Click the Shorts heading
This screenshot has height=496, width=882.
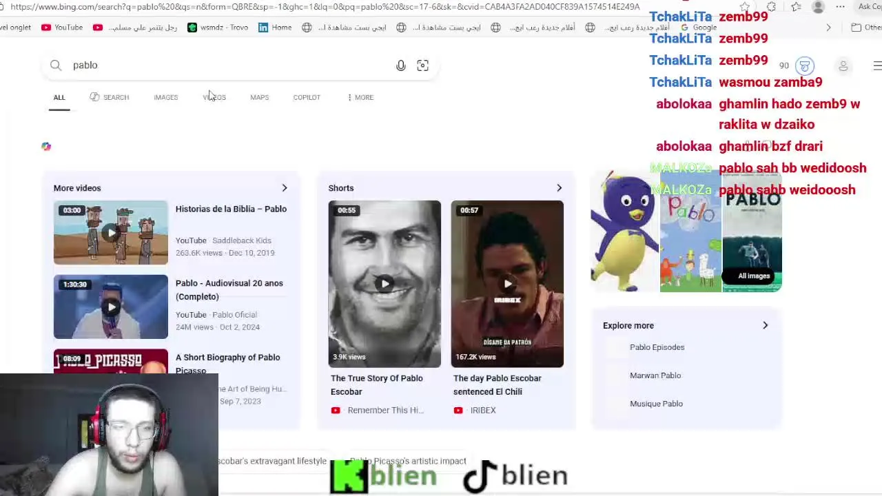tap(341, 188)
